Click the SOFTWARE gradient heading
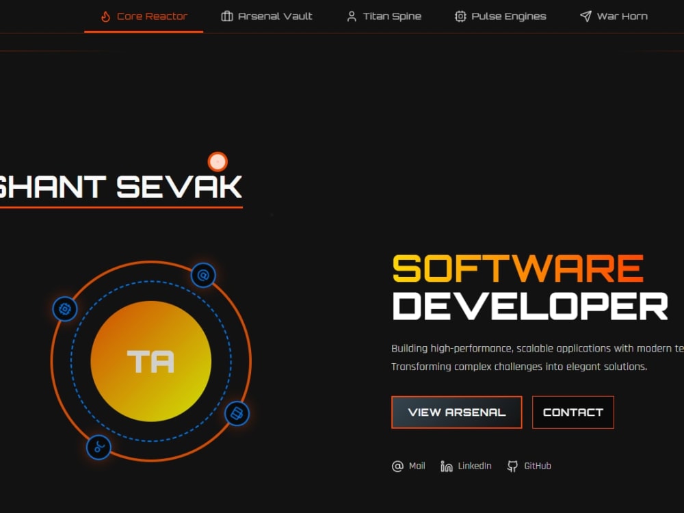The image size is (684, 513). click(518, 269)
